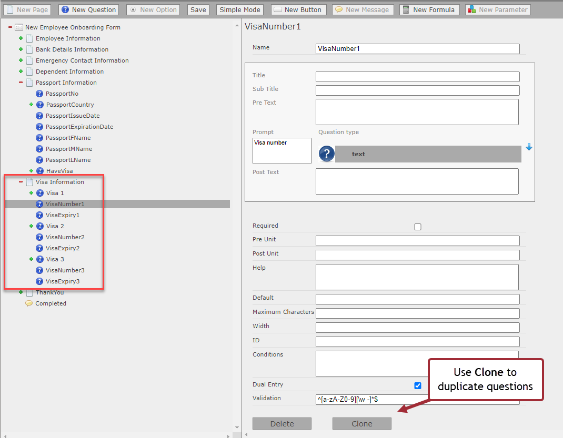Select Bank Details Information page
The height and width of the screenshot is (438, 563).
[72, 49]
